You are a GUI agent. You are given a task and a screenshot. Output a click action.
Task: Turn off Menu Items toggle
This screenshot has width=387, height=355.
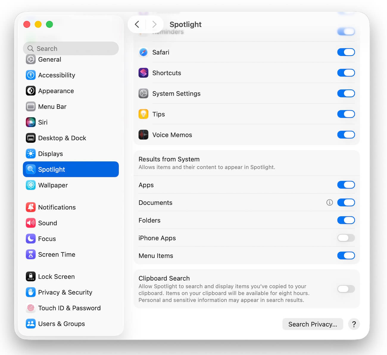(346, 256)
